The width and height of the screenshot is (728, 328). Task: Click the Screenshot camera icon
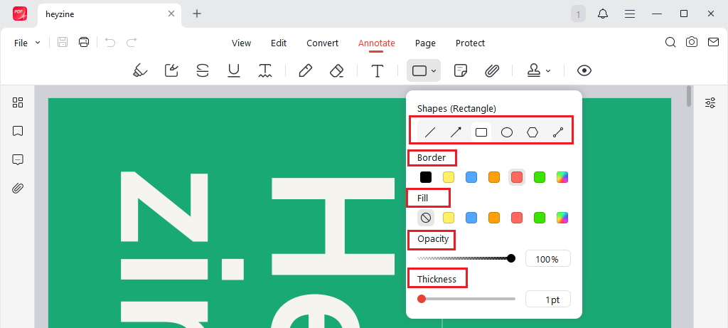click(692, 42)
